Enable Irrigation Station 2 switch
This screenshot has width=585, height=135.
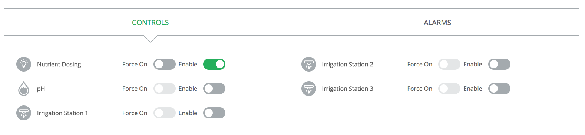tap(499, 64)
